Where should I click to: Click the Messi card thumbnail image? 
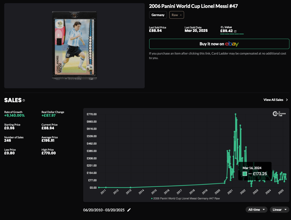tap(74, 46)
